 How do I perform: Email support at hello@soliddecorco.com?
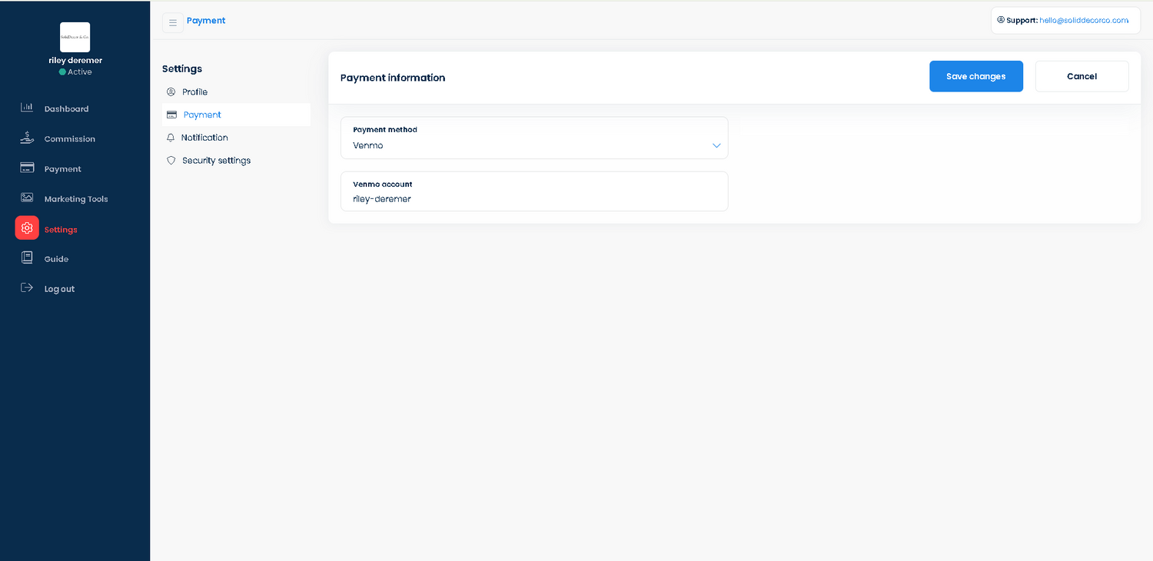[x=1085, y=20]
